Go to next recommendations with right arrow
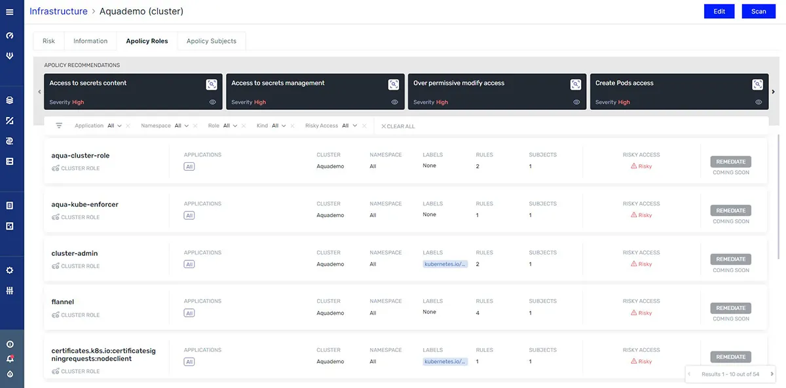Screen dimensions: 786x388 (x=774, y=92)
